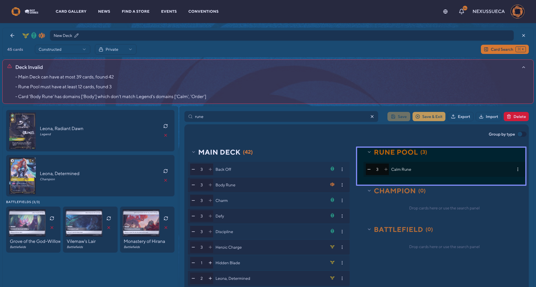
Task: Focus the rune search field
Action: [281, 117]
